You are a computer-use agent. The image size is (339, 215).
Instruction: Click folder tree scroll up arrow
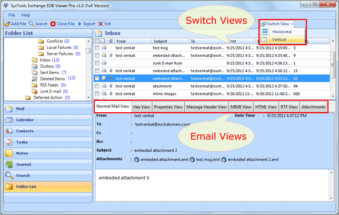[88, 41]
